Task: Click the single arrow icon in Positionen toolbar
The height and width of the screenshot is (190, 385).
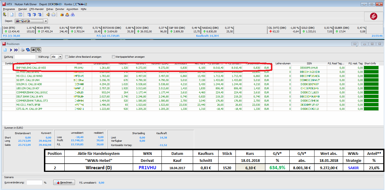Action: click(11, 50)
